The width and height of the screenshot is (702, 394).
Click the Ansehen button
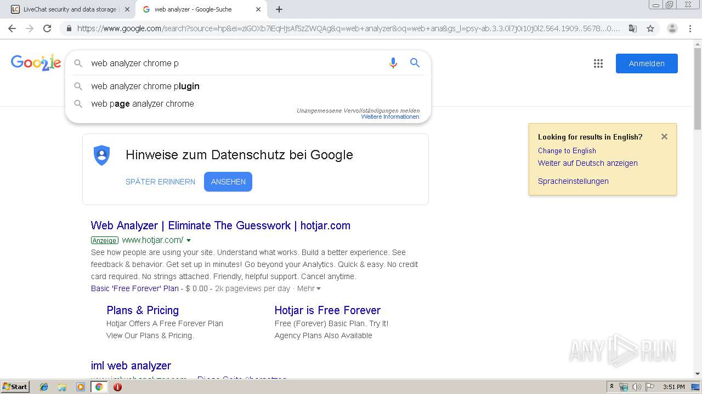[x=228, y=182]
